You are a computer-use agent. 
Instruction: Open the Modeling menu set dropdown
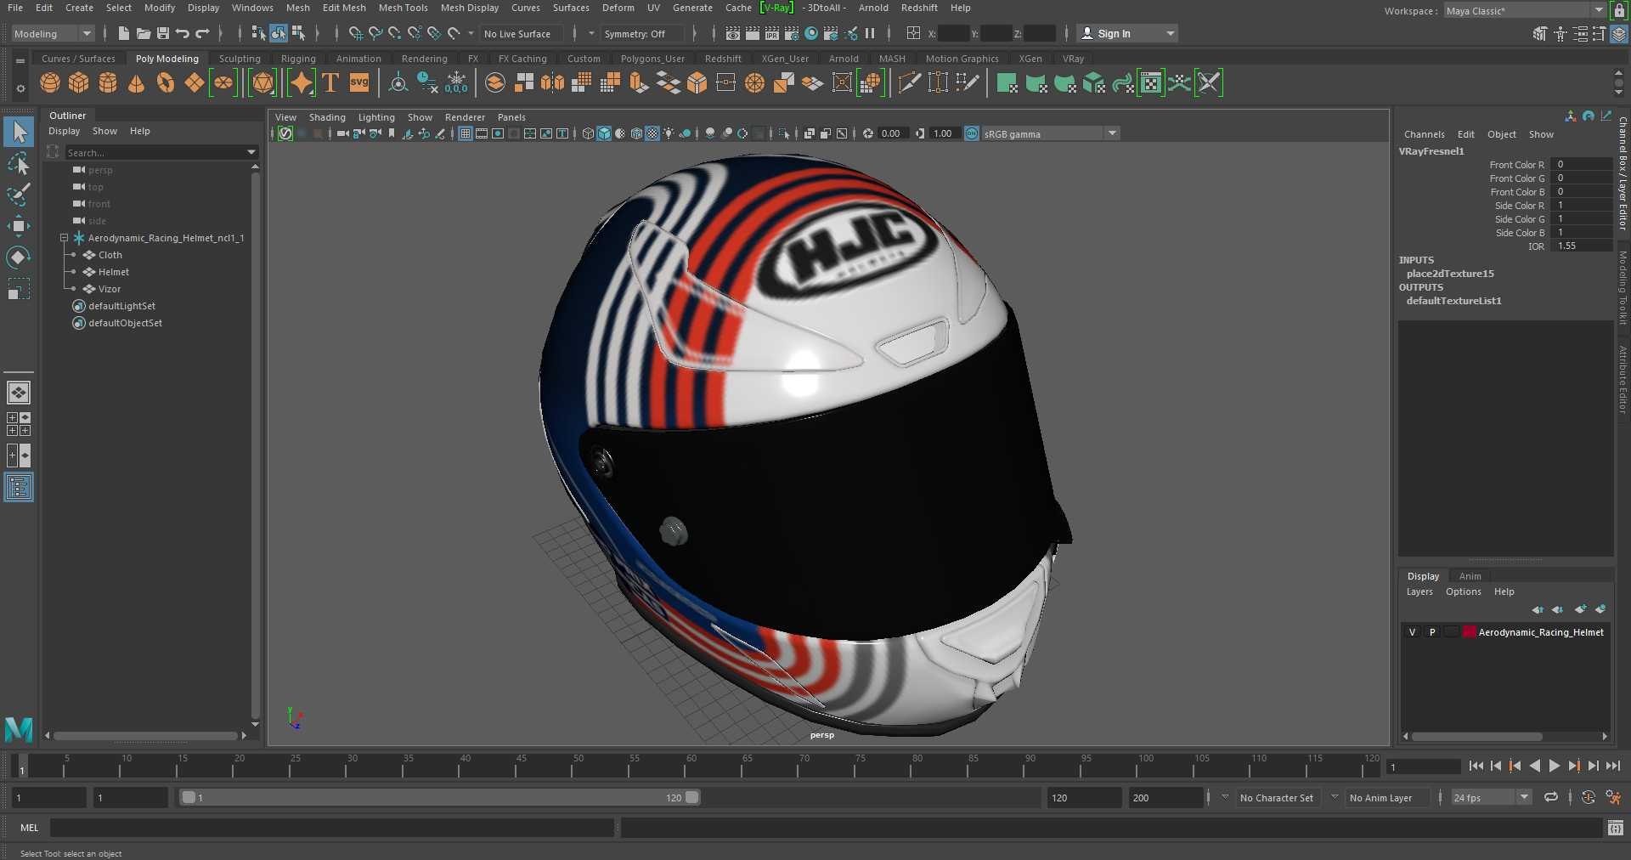coord(53,33)
